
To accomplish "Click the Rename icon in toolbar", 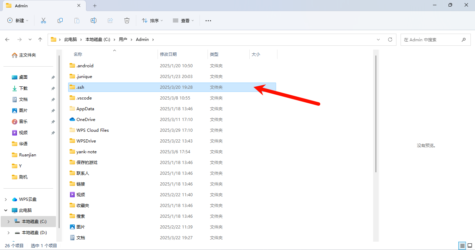I will point(94,20).
